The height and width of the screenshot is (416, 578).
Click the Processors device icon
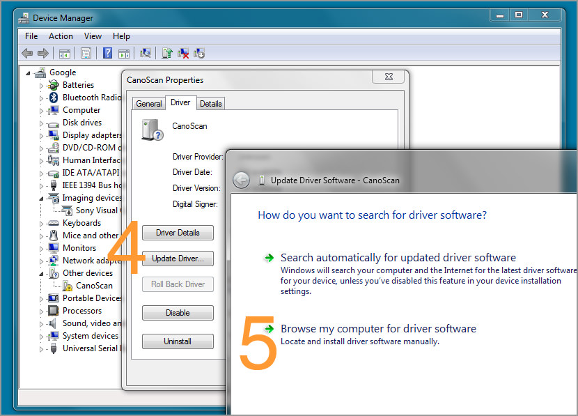(x=54, y=311)
